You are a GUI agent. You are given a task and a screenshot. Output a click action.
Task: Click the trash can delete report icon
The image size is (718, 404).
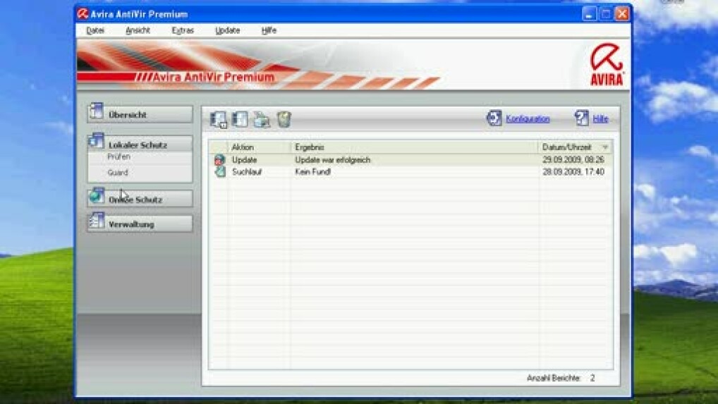coord(284,119)
